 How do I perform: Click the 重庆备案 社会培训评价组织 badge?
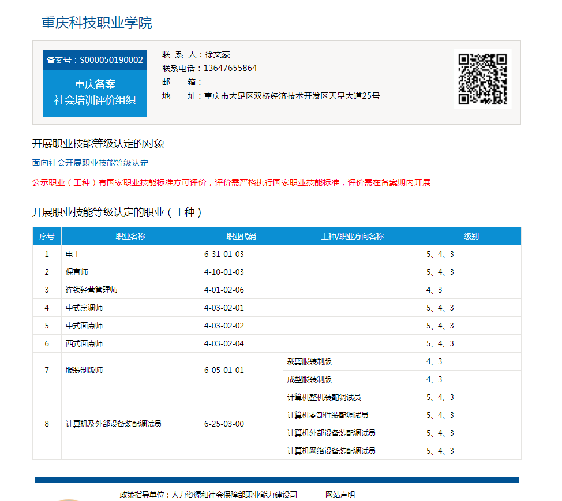point(95,93)
